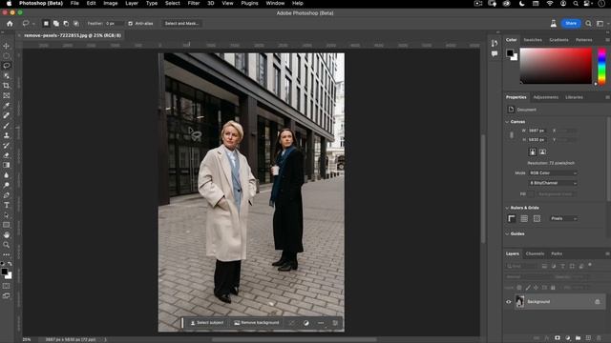
Task: Select the Spot Healing Brush tool
Action: (x=7, y=115)
